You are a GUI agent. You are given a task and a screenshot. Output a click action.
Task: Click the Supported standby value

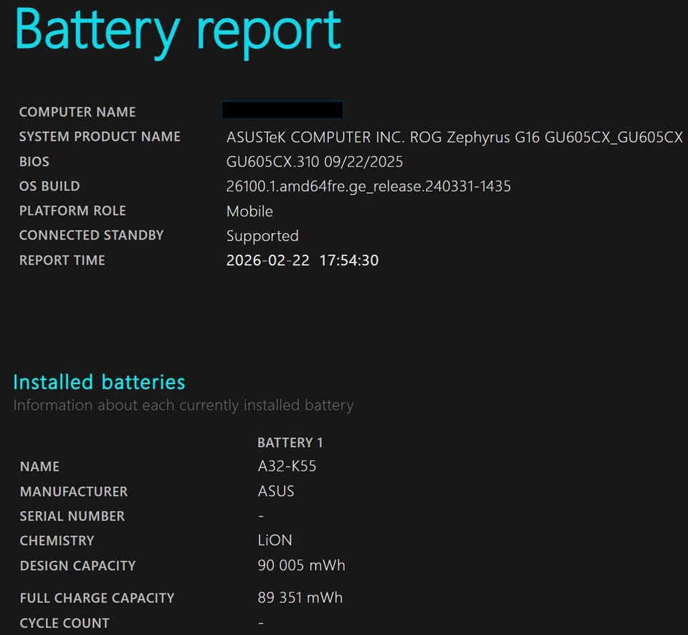tap(262, 236)
